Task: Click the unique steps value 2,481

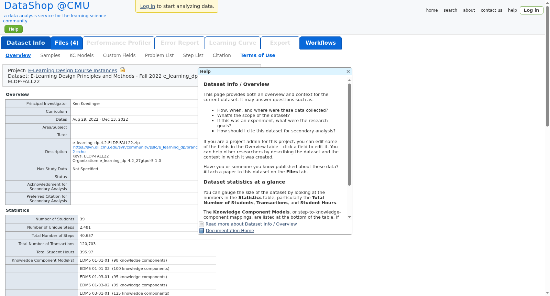Action: click(85, 227)
